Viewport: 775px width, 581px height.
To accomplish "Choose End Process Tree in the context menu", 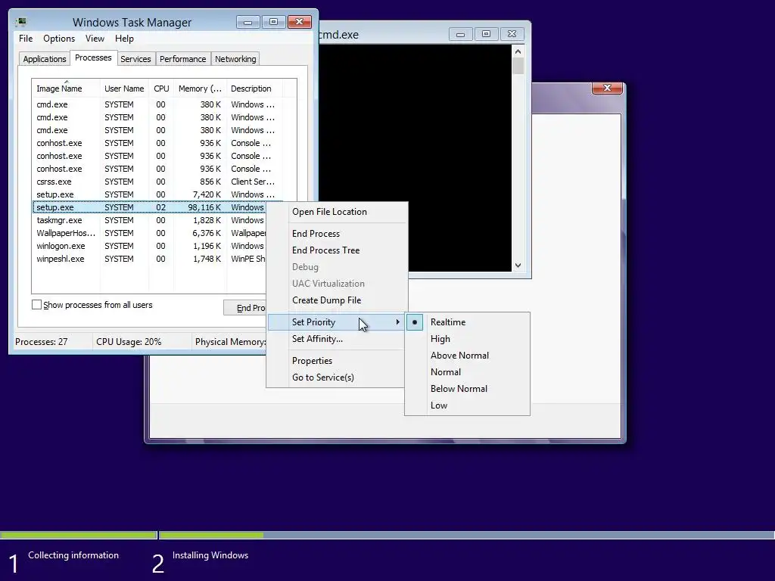I will coord(325,250).
